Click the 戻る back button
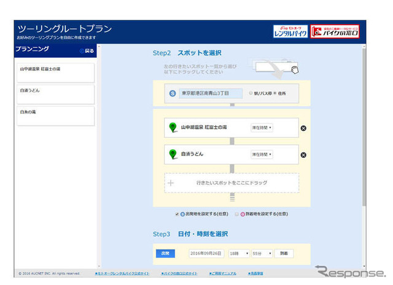Image resolution: width=393 pixels, height=285 pixels. coord(87,51)
